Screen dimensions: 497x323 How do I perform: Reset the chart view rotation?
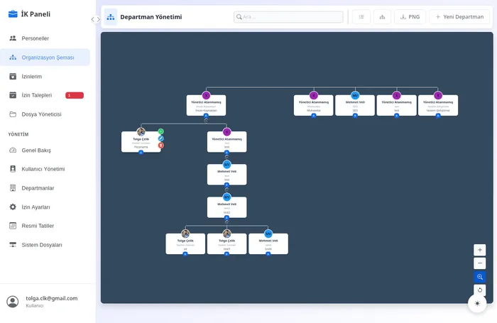pos(480,290)
